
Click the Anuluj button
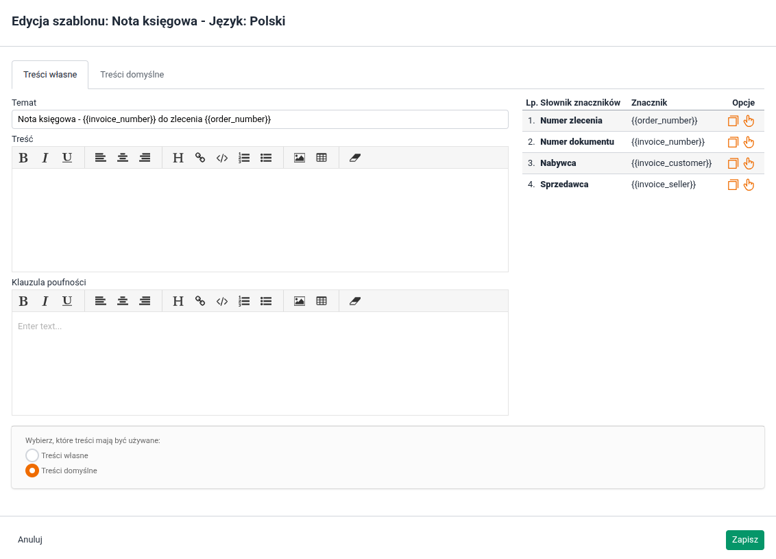coord(30,540)
